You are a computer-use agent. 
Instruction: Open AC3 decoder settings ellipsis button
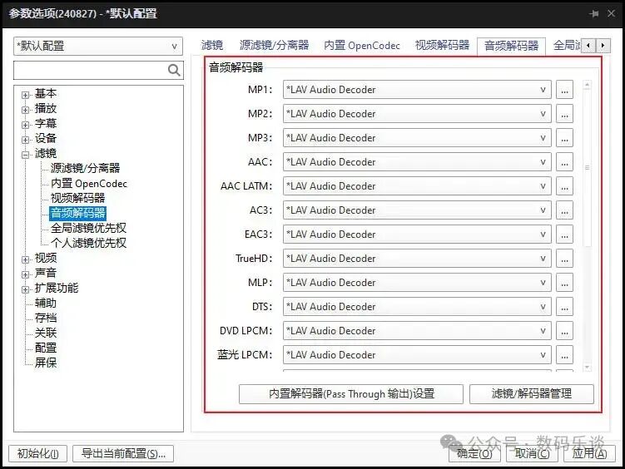click(564, 210)
